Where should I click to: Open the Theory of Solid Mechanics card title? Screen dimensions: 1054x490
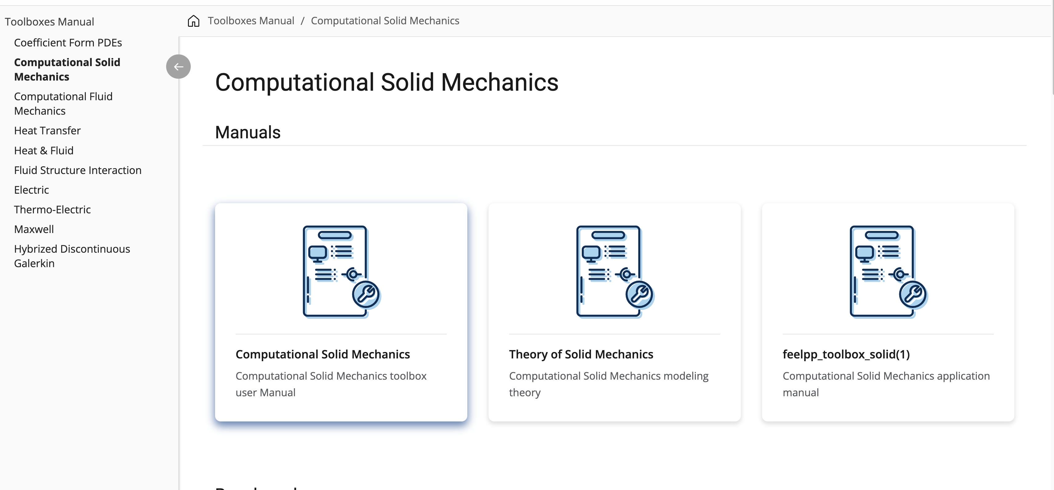pyautogui.click(x=581, y=354)
